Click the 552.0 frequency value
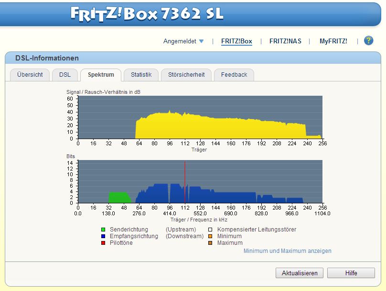386x291 pixels. coord(200,213)
